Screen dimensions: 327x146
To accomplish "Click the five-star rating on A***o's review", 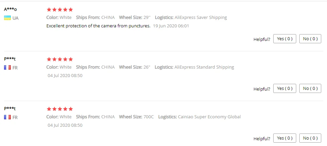I will [x=60, y=10].
